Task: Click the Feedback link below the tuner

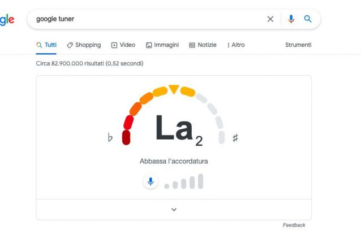Action: point(294,225)
